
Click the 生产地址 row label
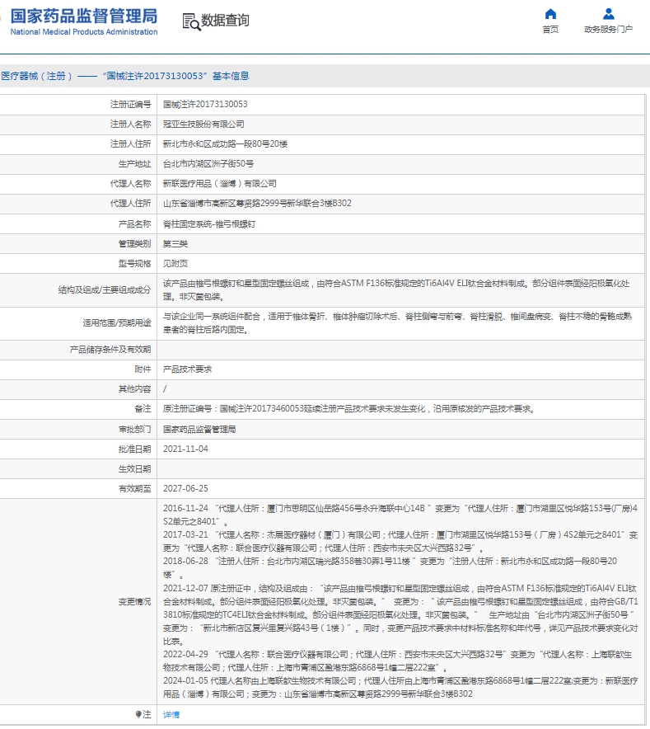[x=135, y=163]
